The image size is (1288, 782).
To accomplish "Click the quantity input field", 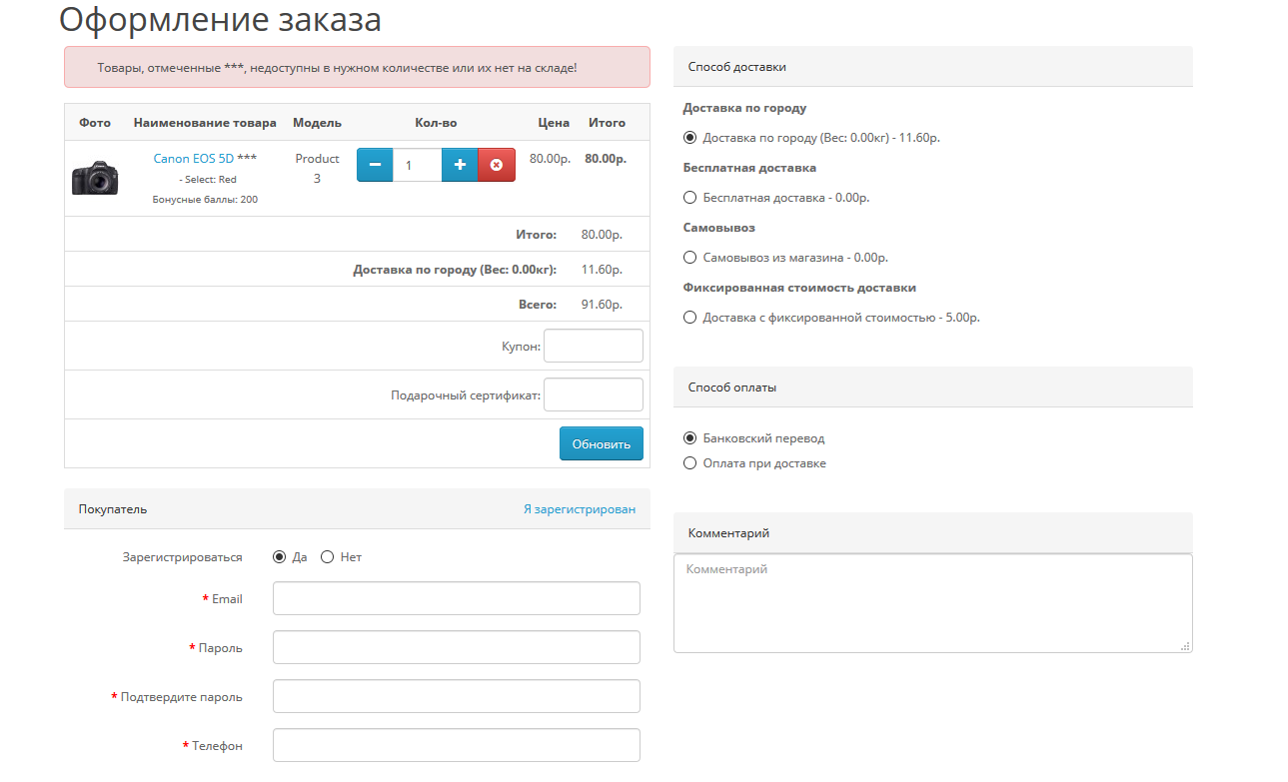I will pos(417,165).
